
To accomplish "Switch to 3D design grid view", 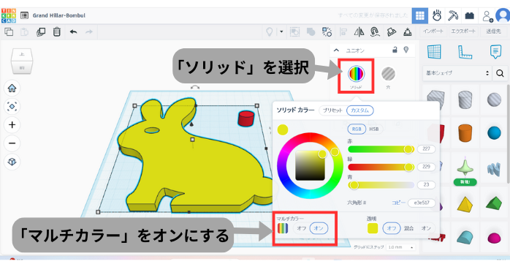I will [x=420, y=15].
